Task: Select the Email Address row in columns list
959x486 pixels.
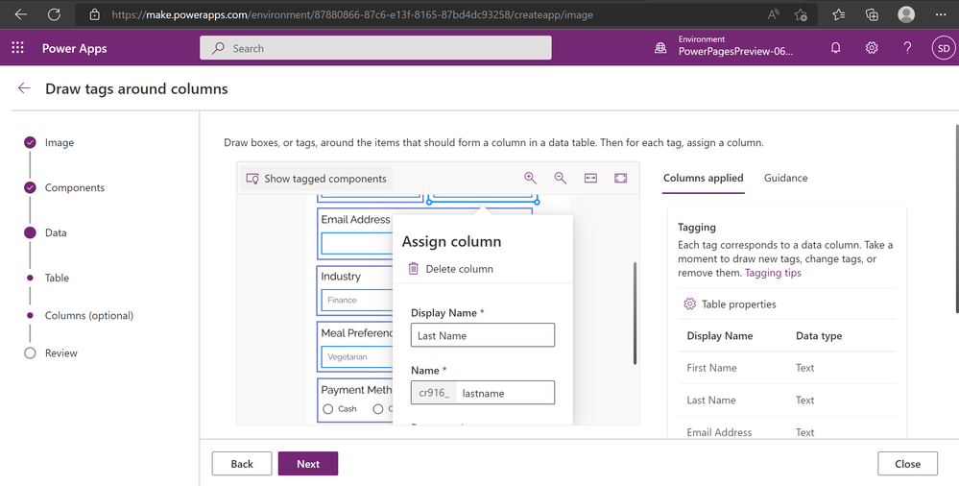Action: pos(787,432)
